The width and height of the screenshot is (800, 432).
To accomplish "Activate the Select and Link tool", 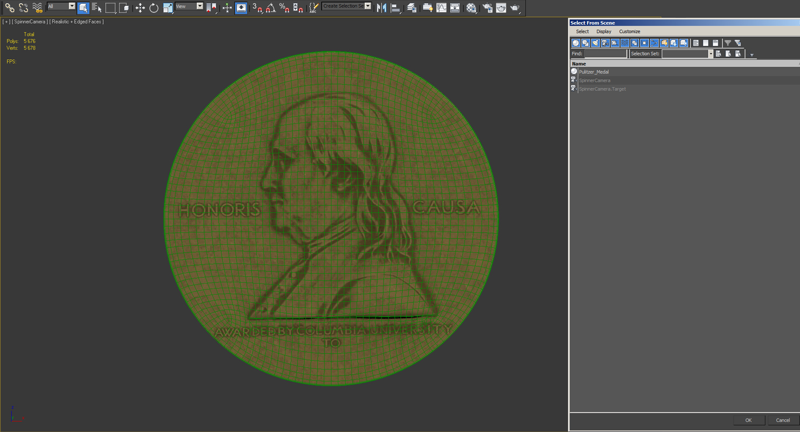I will click(9, 8).
